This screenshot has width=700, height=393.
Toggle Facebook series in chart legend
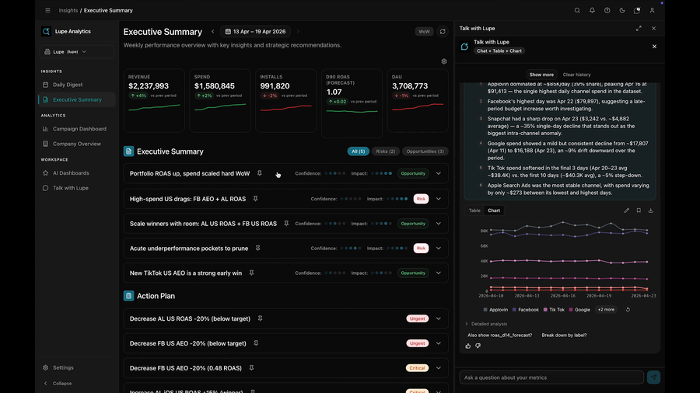[526, 310]
